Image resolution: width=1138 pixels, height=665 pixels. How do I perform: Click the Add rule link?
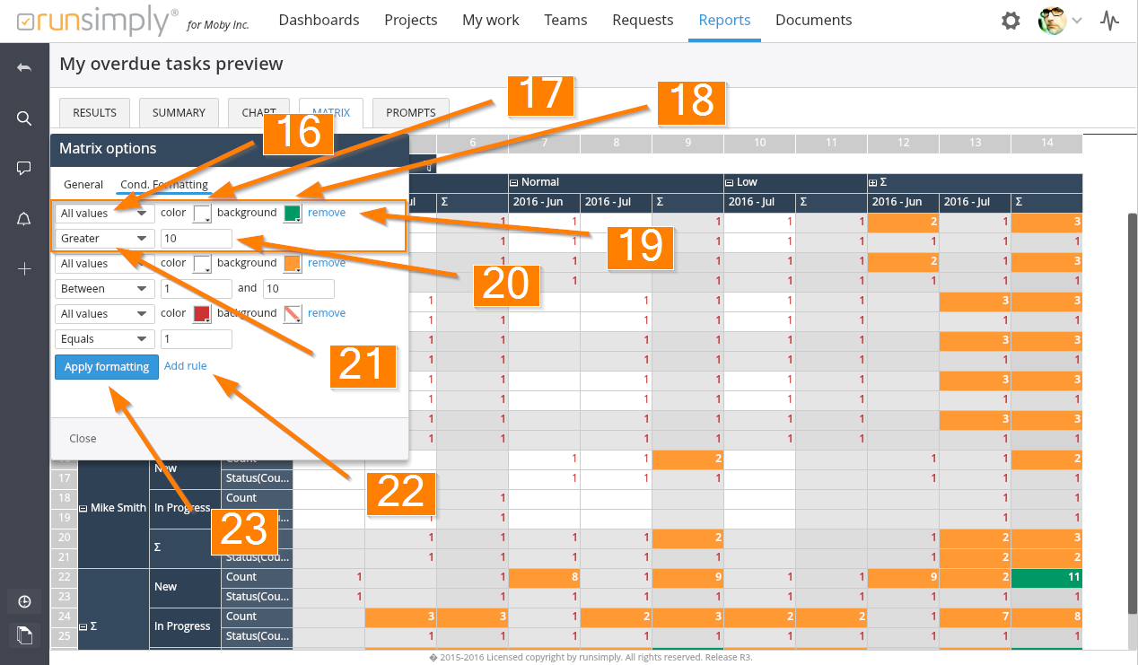coord(186,366)
